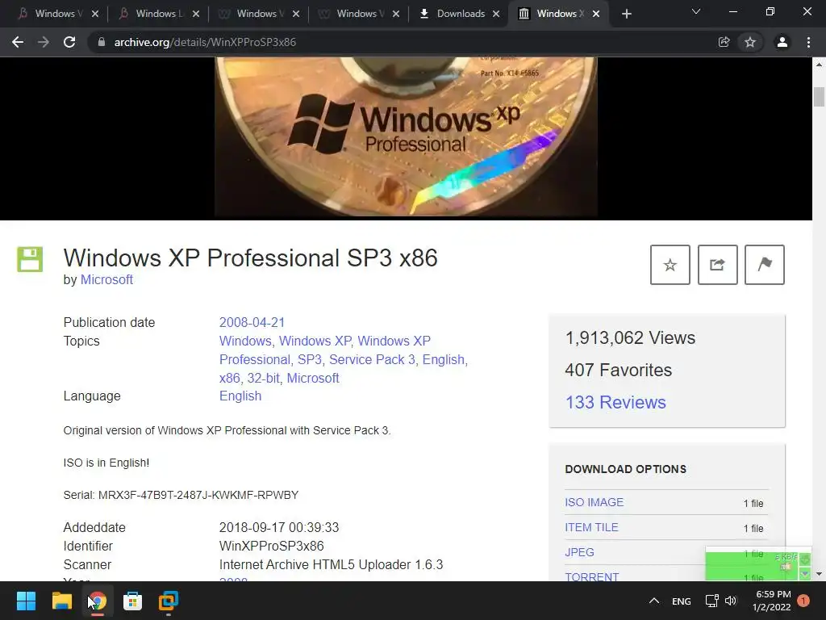Screen dimensions: 826x620
Task: Open the volume speaker tray icon
Action: point(731,601)
